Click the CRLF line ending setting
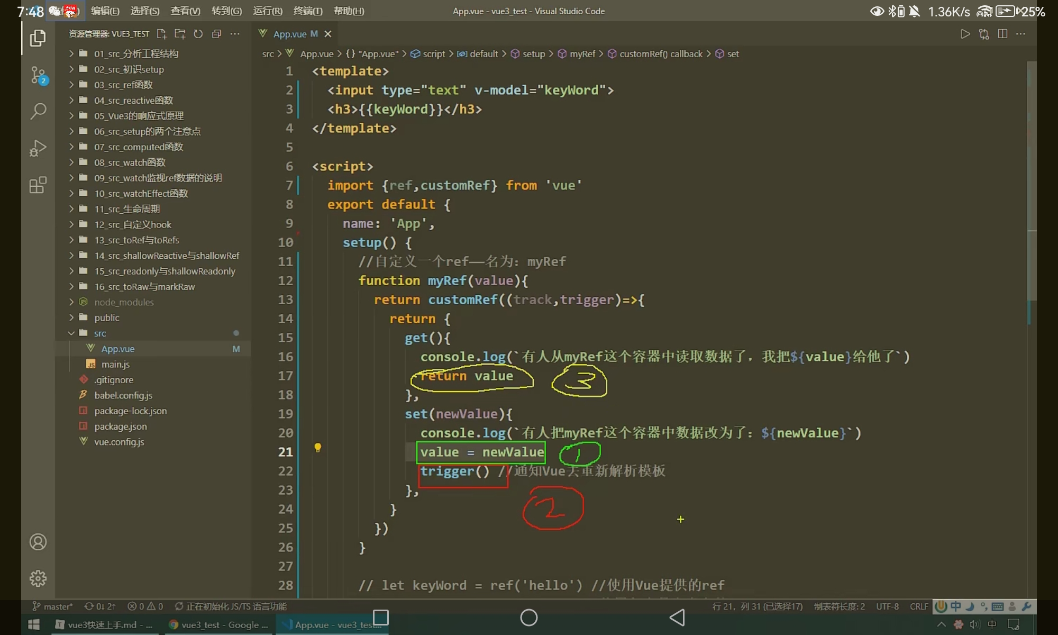This screenshot has width=1058, height=635. pyautogui.click(x=919, y=606)
